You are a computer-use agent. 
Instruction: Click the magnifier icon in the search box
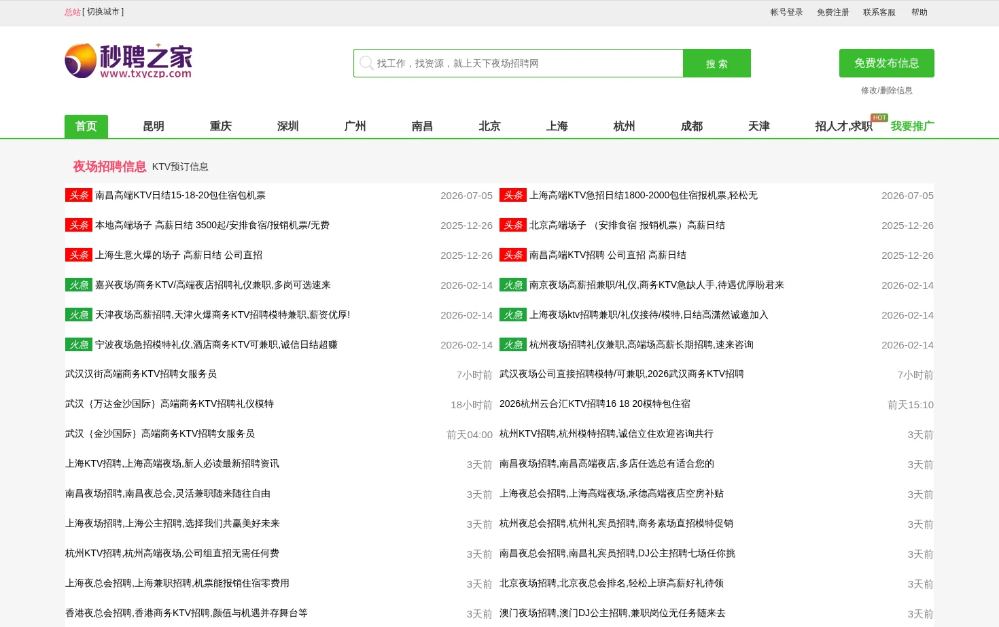point(366,63)
